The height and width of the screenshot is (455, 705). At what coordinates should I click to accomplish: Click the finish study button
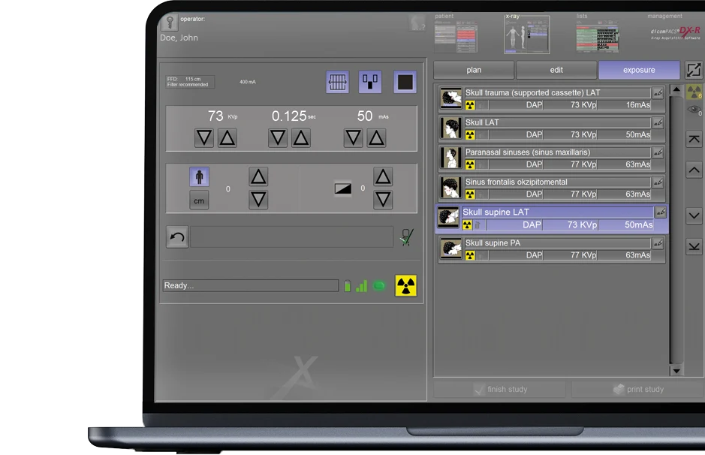(x=500, y=390)
